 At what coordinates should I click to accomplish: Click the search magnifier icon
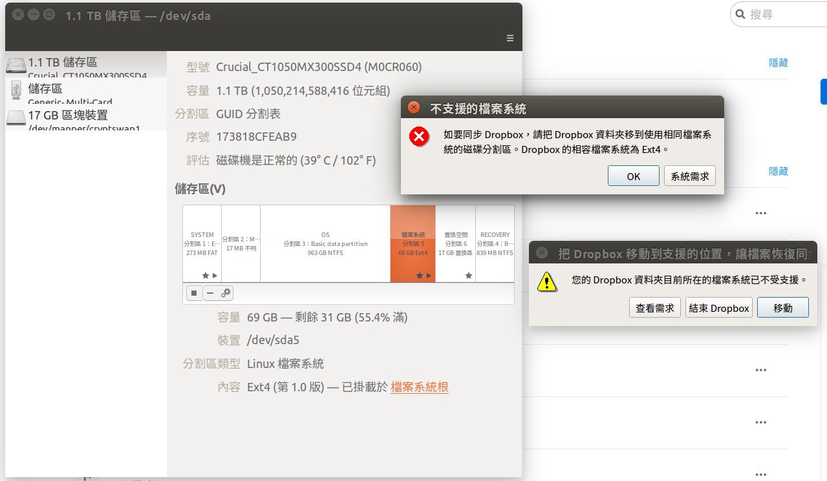pyautogui.click(x=740, y=14)
